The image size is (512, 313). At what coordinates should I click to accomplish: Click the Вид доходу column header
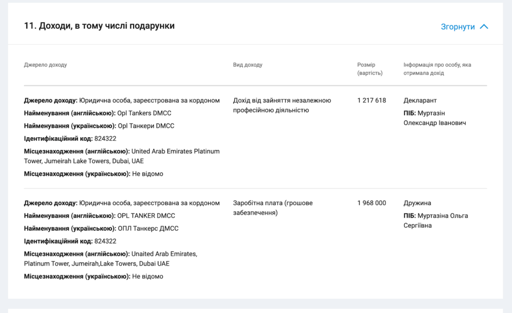point(247,65)
